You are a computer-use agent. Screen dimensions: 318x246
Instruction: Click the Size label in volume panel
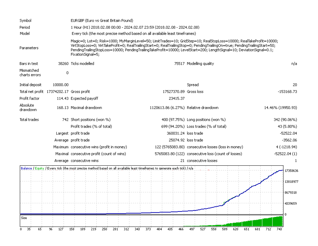click(24, 218)
